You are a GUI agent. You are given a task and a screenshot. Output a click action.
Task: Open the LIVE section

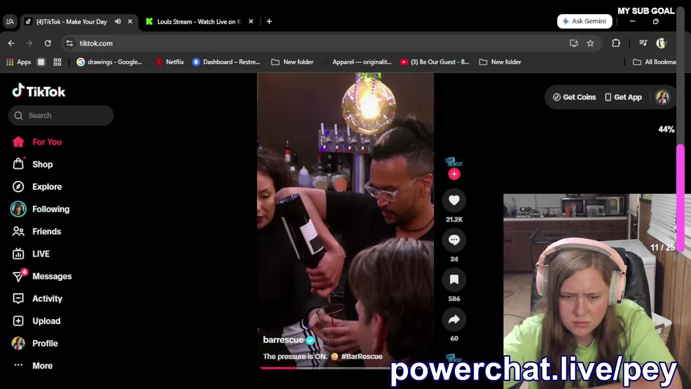31,254
